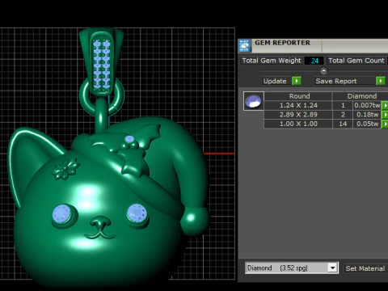Click the quantity 14 cell
Viewport: 388px width, 291px height.
343,124
